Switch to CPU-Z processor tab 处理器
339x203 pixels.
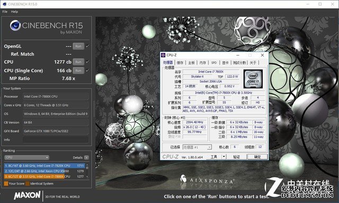point(168,62)
